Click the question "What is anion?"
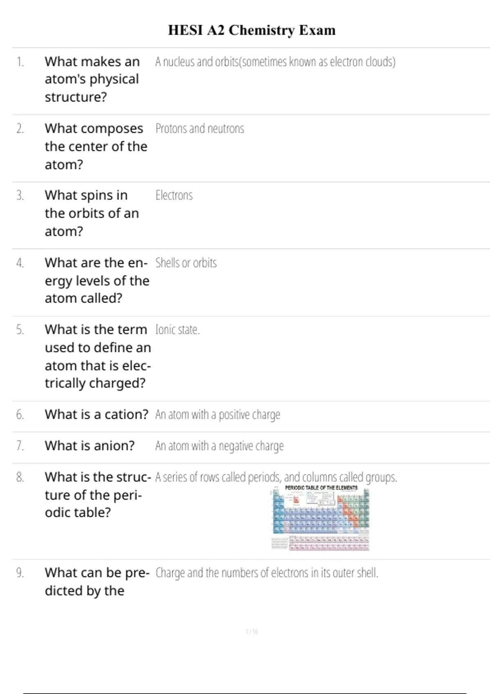 click(x=89, y=445)
